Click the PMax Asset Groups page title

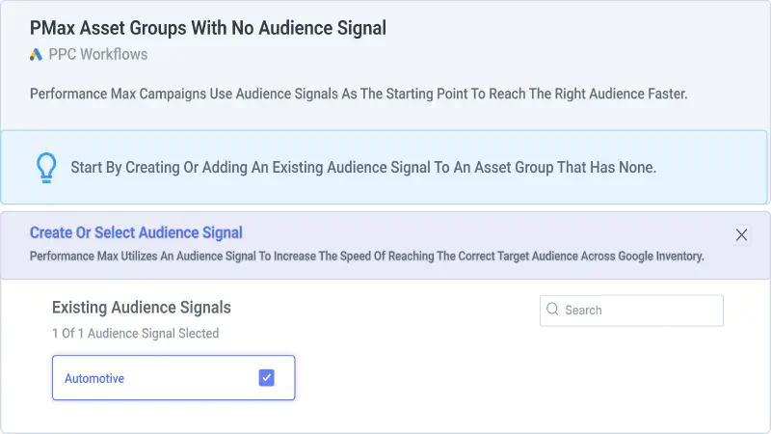click(x=208, y=28)
